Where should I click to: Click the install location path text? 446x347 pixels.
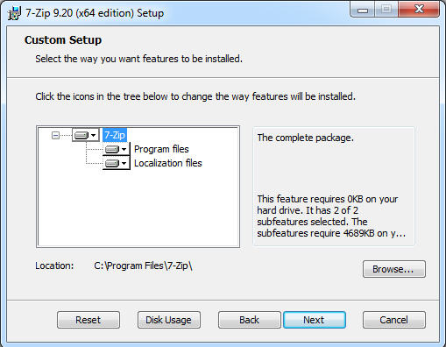coord(143,266)
